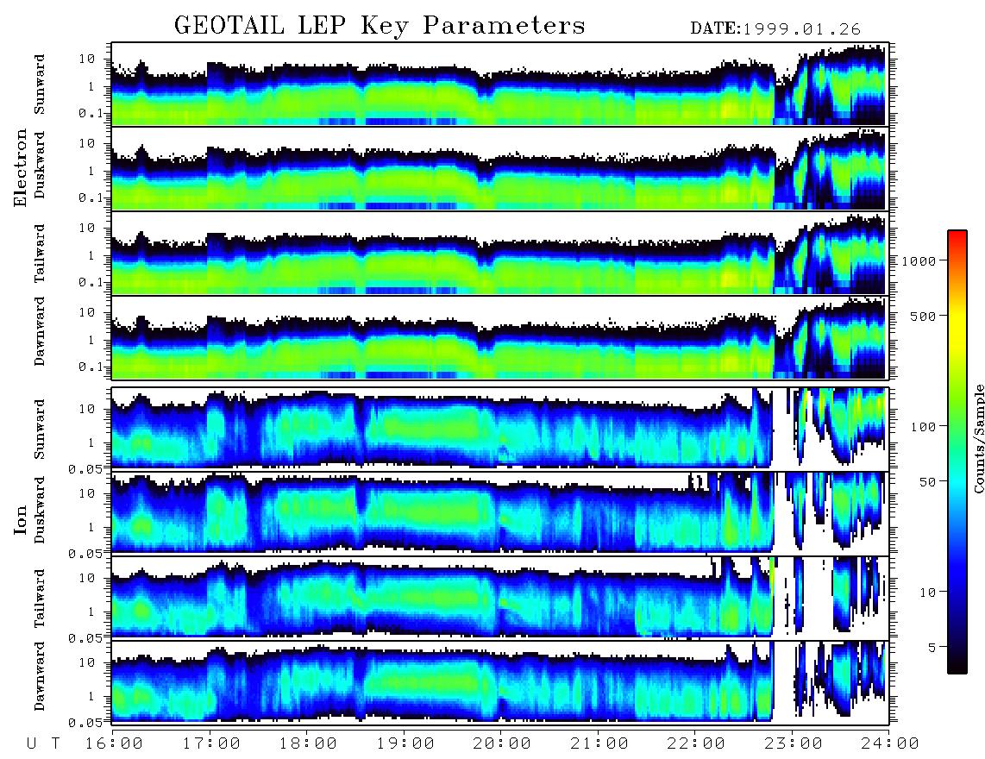The width and height of the screenshot is (985, 759).
Task: Click the Electron Sunward spectrogram panel
Action: point(500,85)
